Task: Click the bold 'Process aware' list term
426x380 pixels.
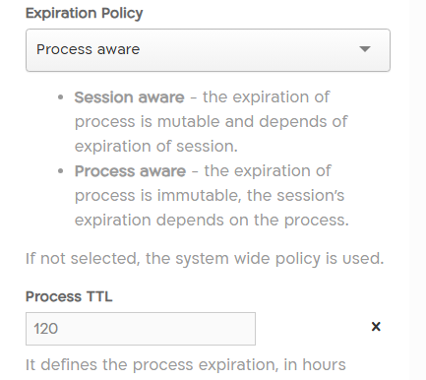Action: click(x=130, y=171)
